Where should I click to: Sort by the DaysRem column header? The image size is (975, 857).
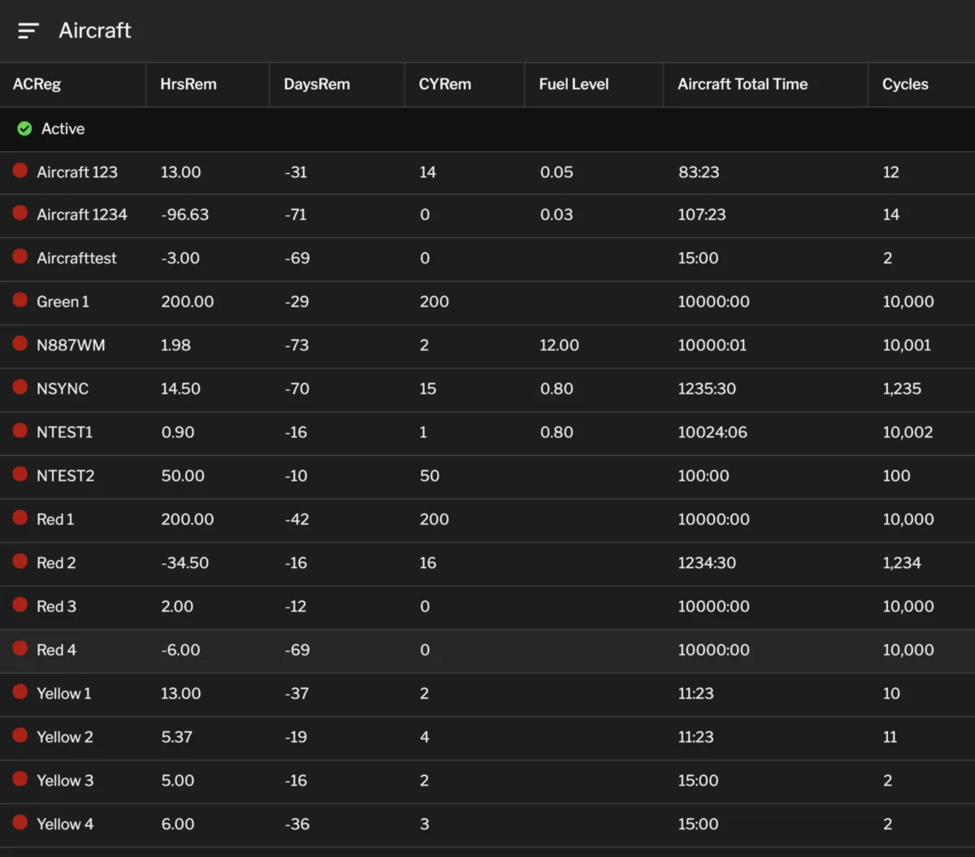[316, 84]
